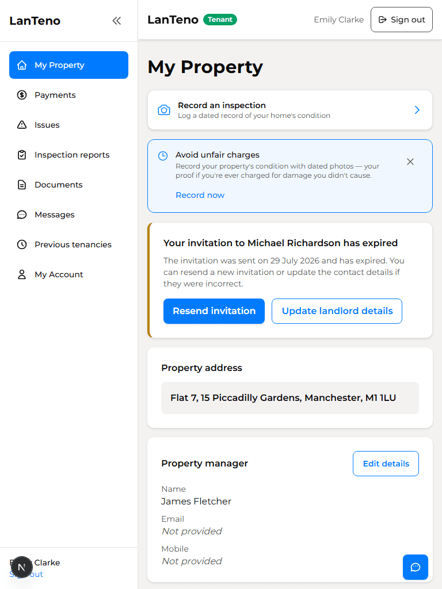Select Inspection reports in the sidebar
This screenshot has width=442, height=589.
click(69, 155)
